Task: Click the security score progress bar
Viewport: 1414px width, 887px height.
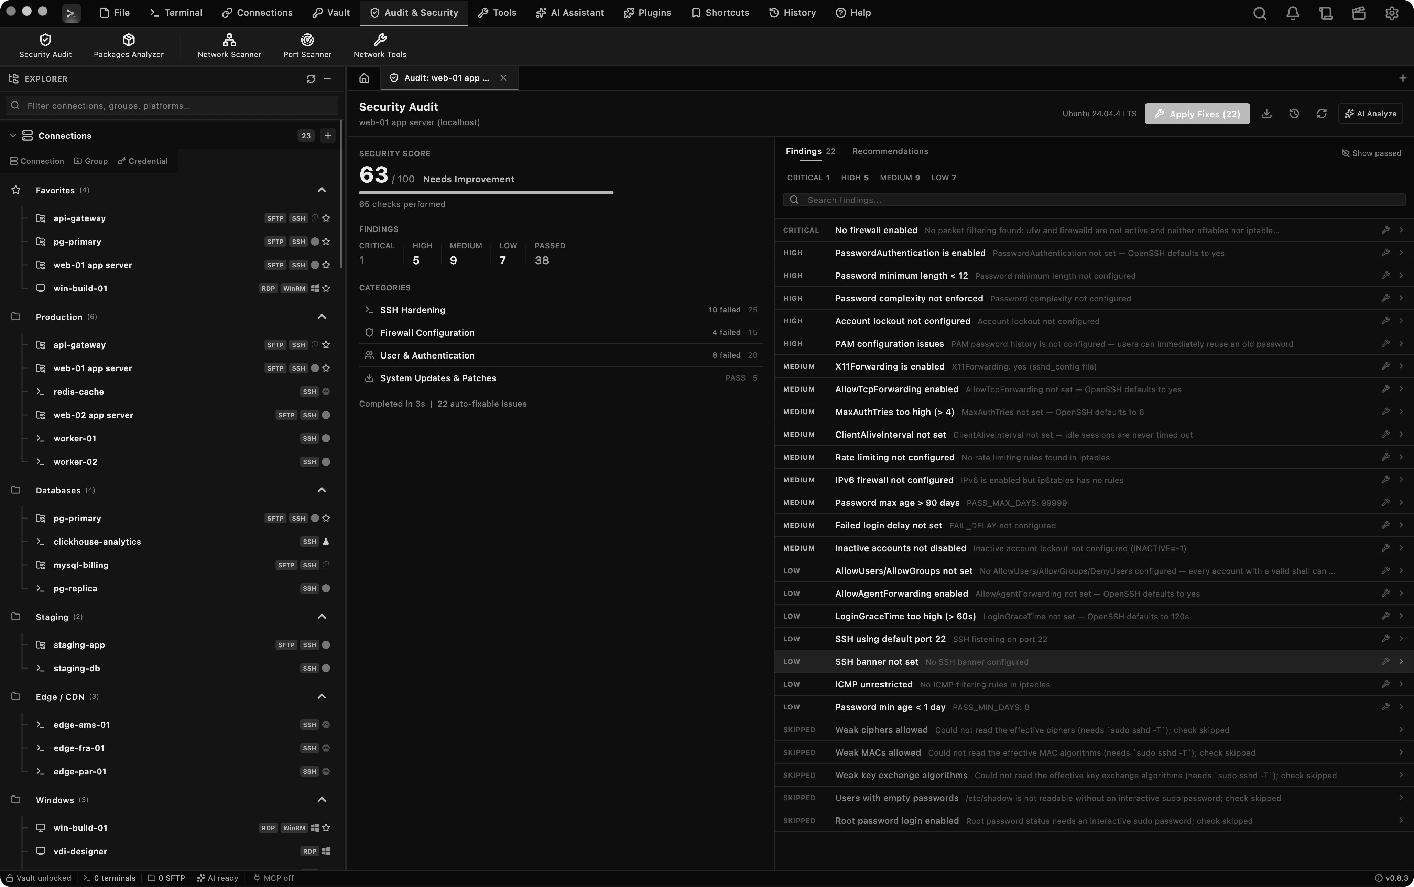Action: tap(486, 192)
